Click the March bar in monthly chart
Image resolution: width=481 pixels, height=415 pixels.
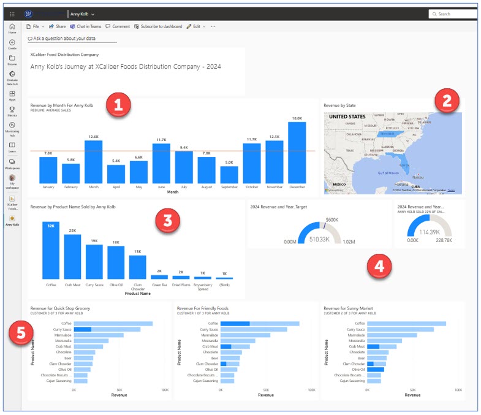point(94,162)
